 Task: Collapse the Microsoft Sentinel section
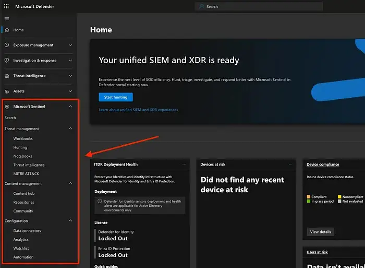pos(70,107)
